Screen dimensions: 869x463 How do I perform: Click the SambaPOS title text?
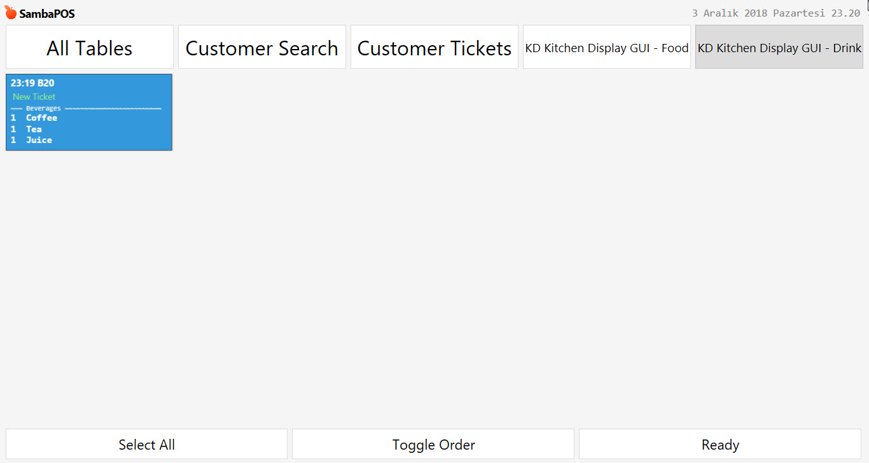point(47,13)
